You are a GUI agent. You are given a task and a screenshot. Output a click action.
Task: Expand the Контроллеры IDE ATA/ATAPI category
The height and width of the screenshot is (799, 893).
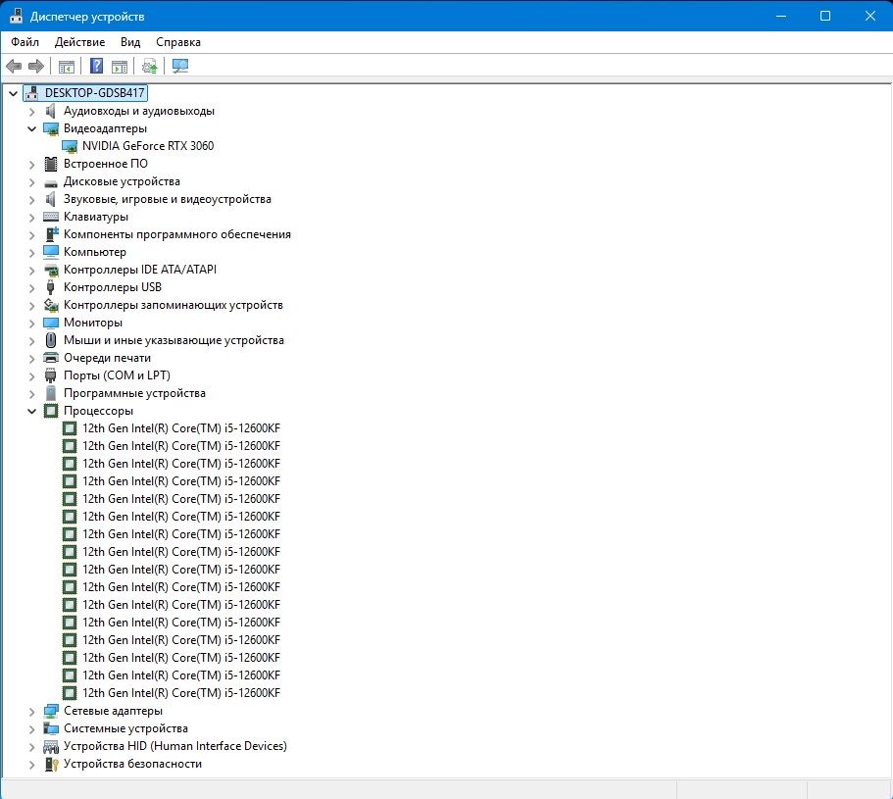32,270
